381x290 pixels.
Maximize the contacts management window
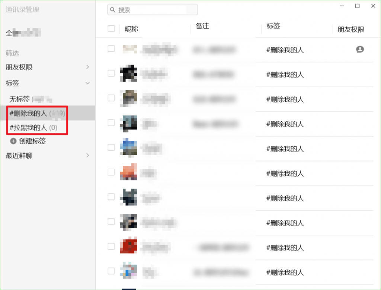pos(357,6)
